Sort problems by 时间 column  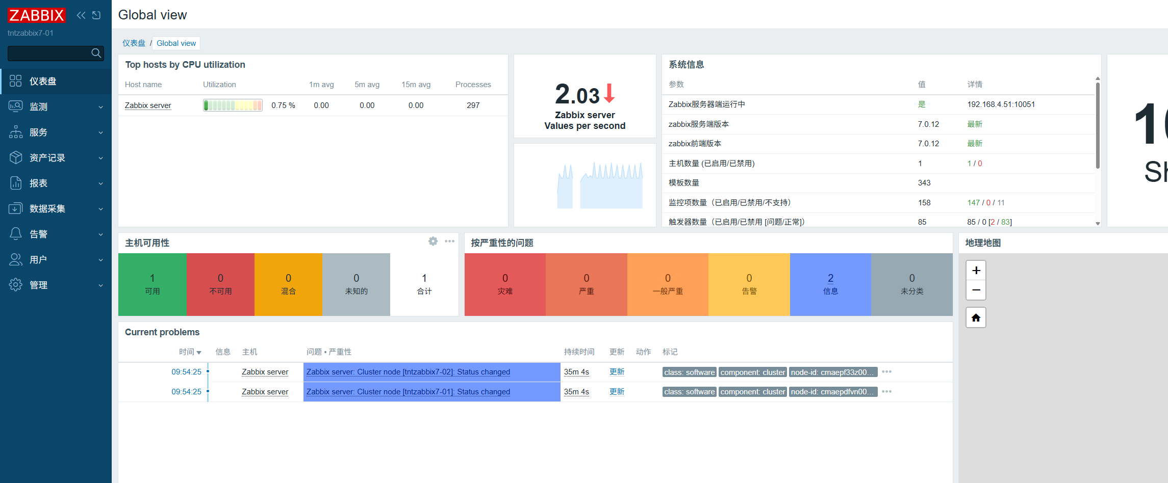[190, 352]
